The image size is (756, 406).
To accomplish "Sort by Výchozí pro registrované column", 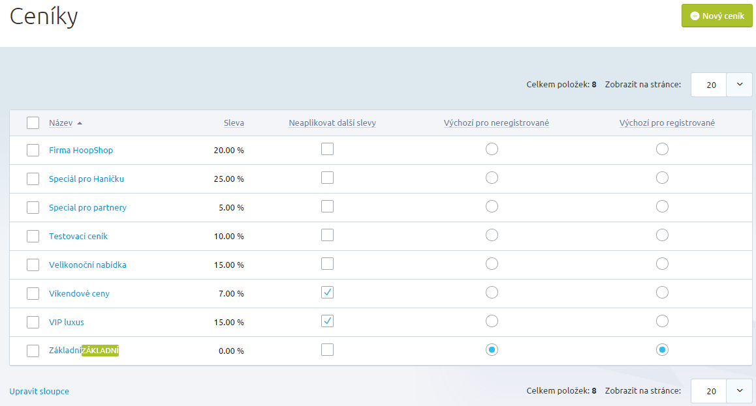I will pos(667,123).
